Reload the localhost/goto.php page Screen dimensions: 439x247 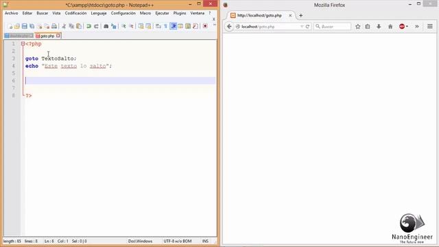tap(307, 27)
